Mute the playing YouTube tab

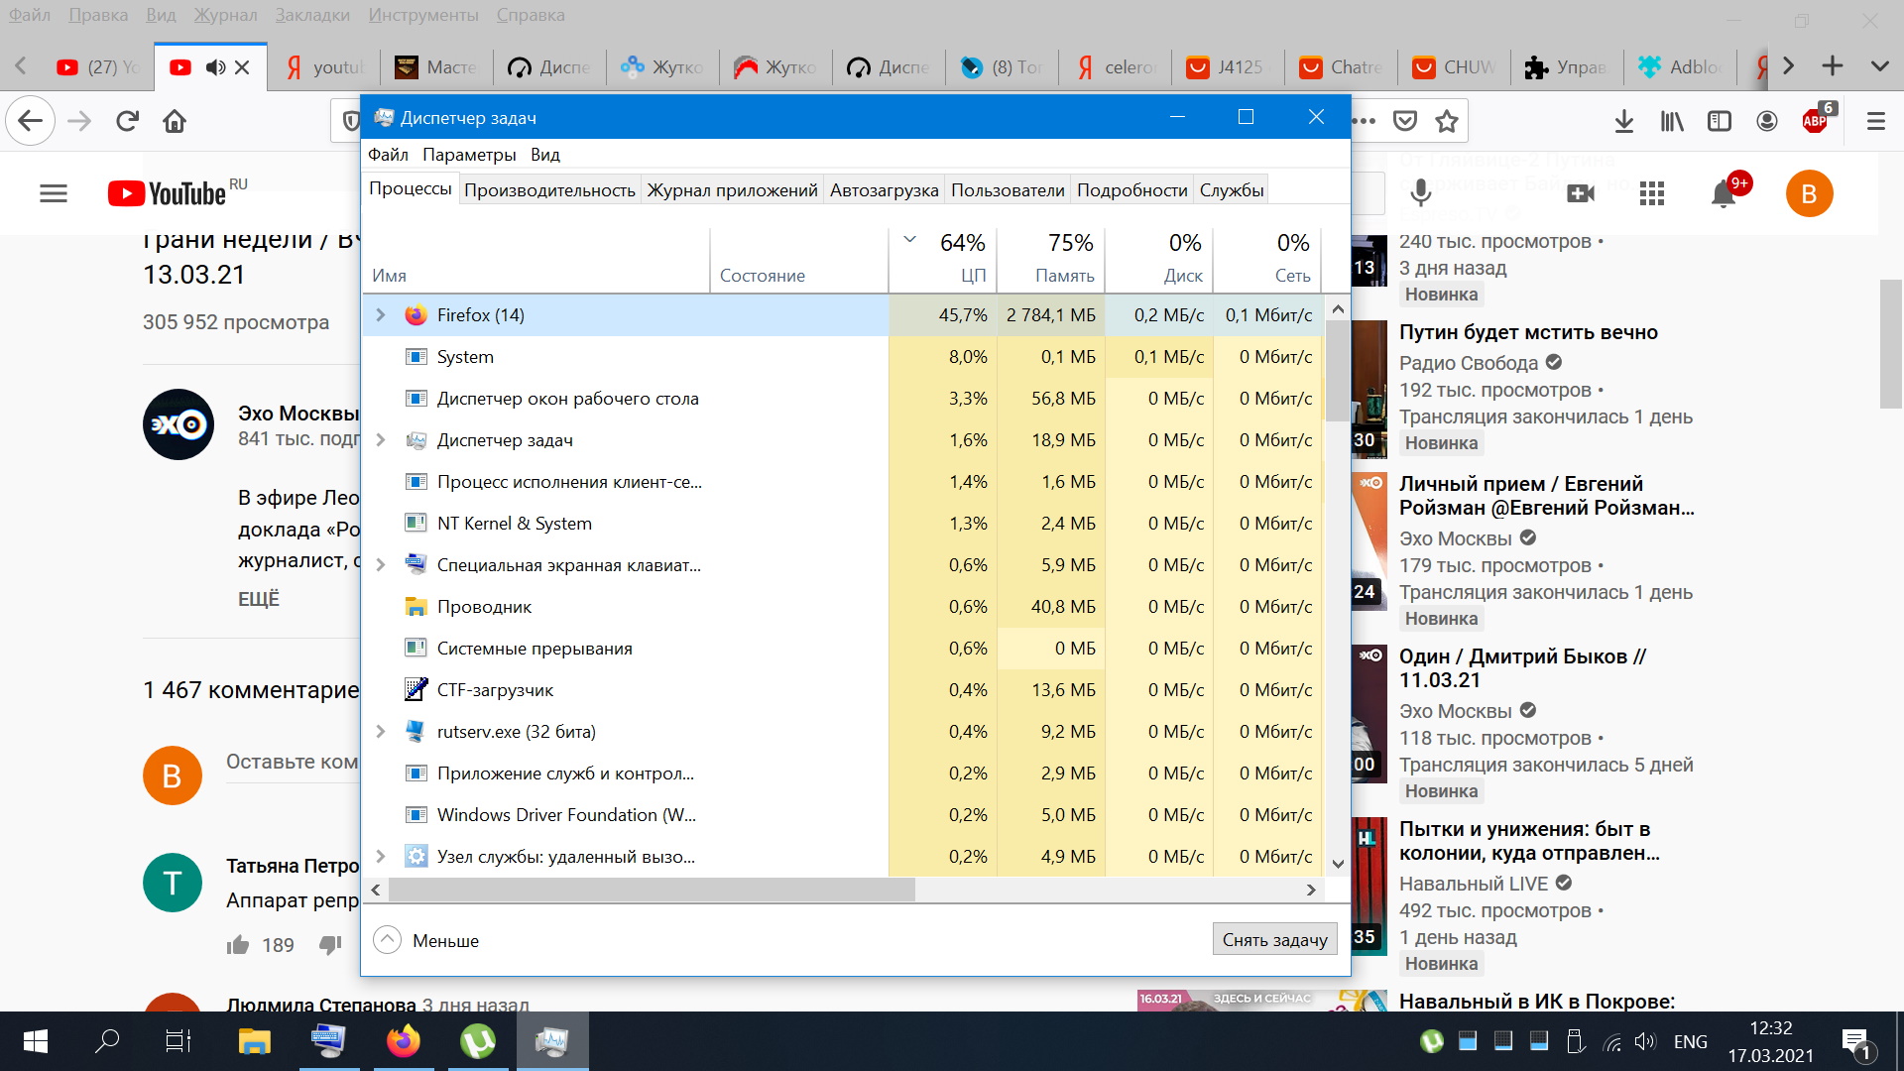pyautogui.click(x=214, y=67)
